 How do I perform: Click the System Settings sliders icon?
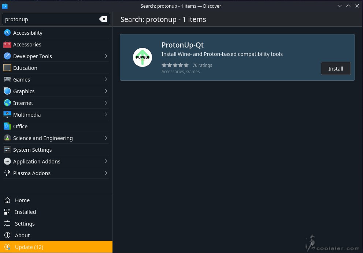click(x=7, y=150)
